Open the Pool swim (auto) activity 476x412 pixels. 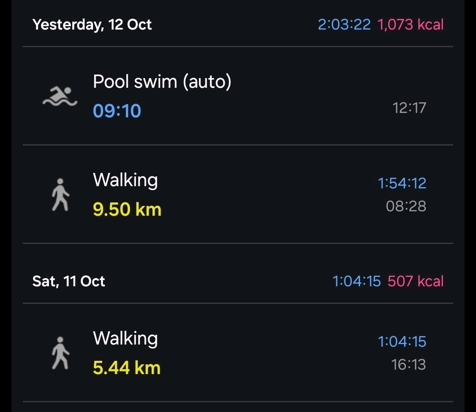coord(162,82)
